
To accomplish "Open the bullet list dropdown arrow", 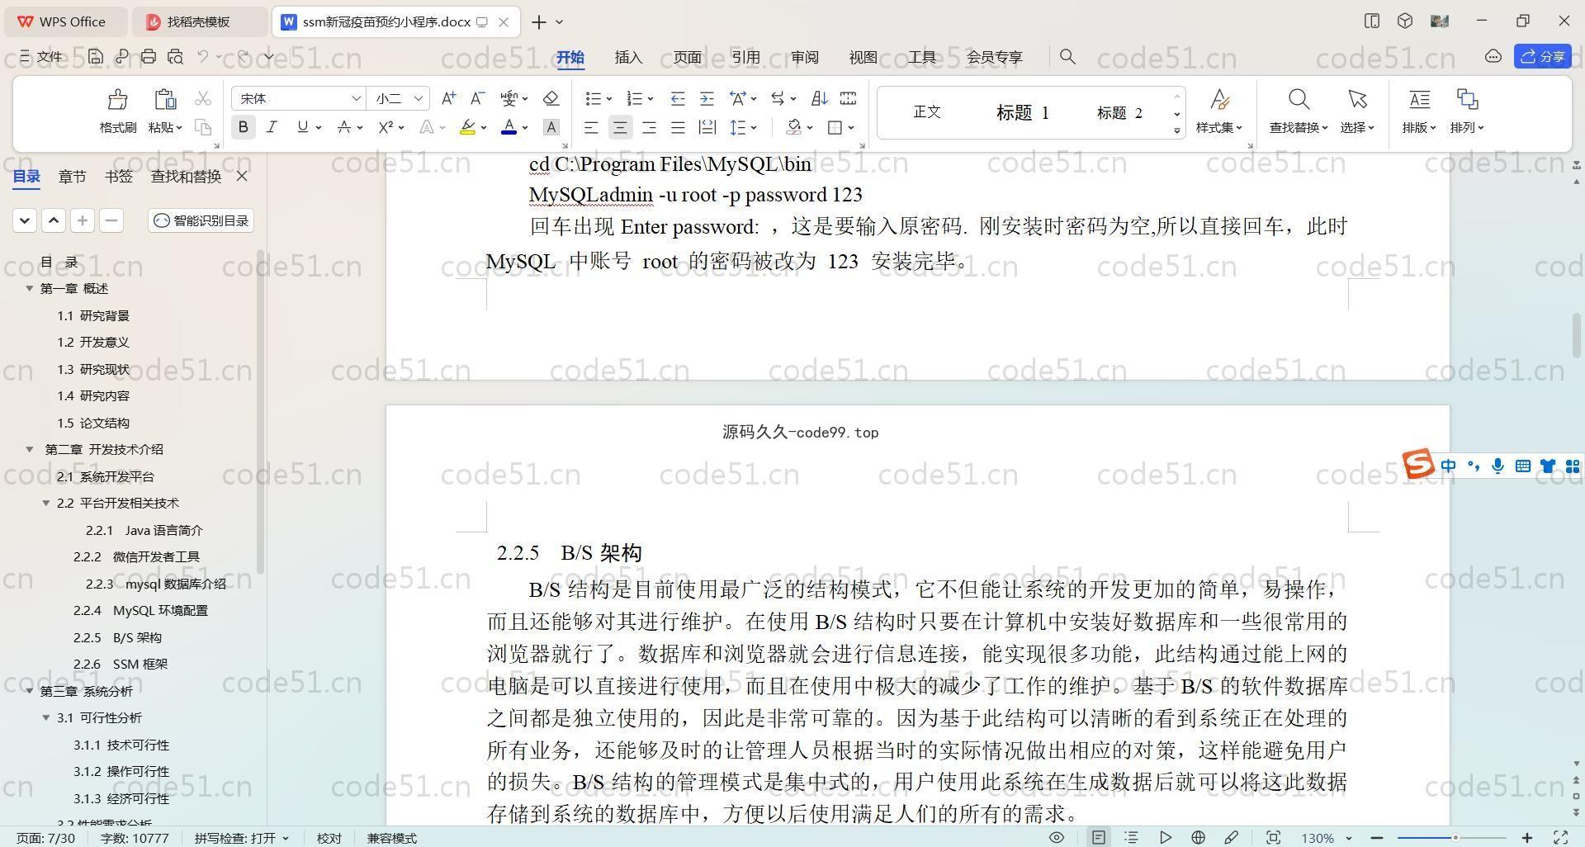I will click(609, 99).
